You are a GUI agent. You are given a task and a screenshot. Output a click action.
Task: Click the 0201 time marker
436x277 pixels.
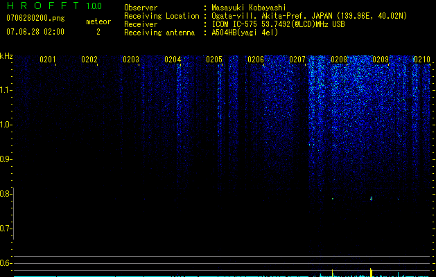point(48,60)
